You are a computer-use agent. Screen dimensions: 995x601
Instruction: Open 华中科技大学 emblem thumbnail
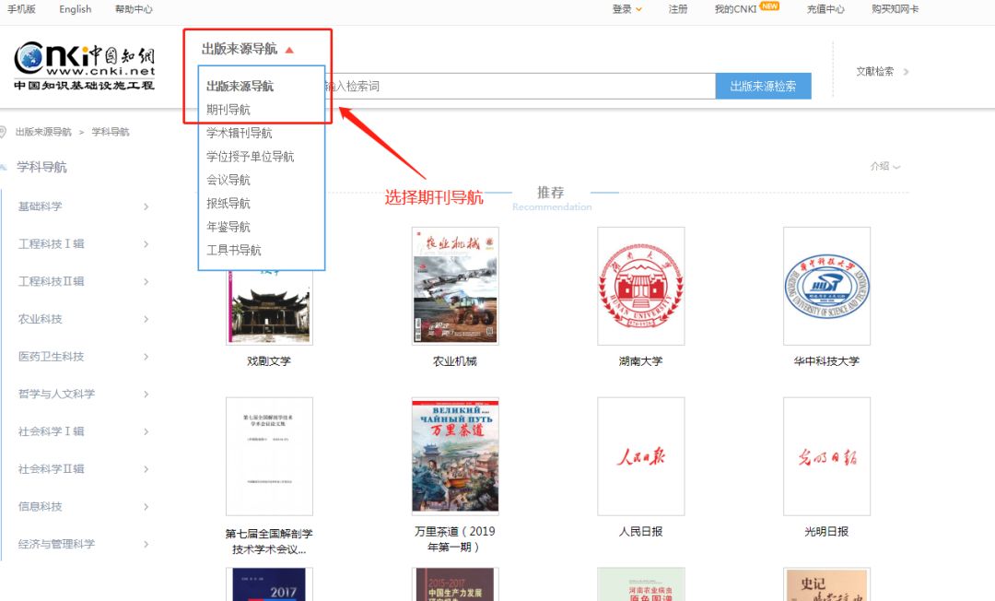[826, 287]
